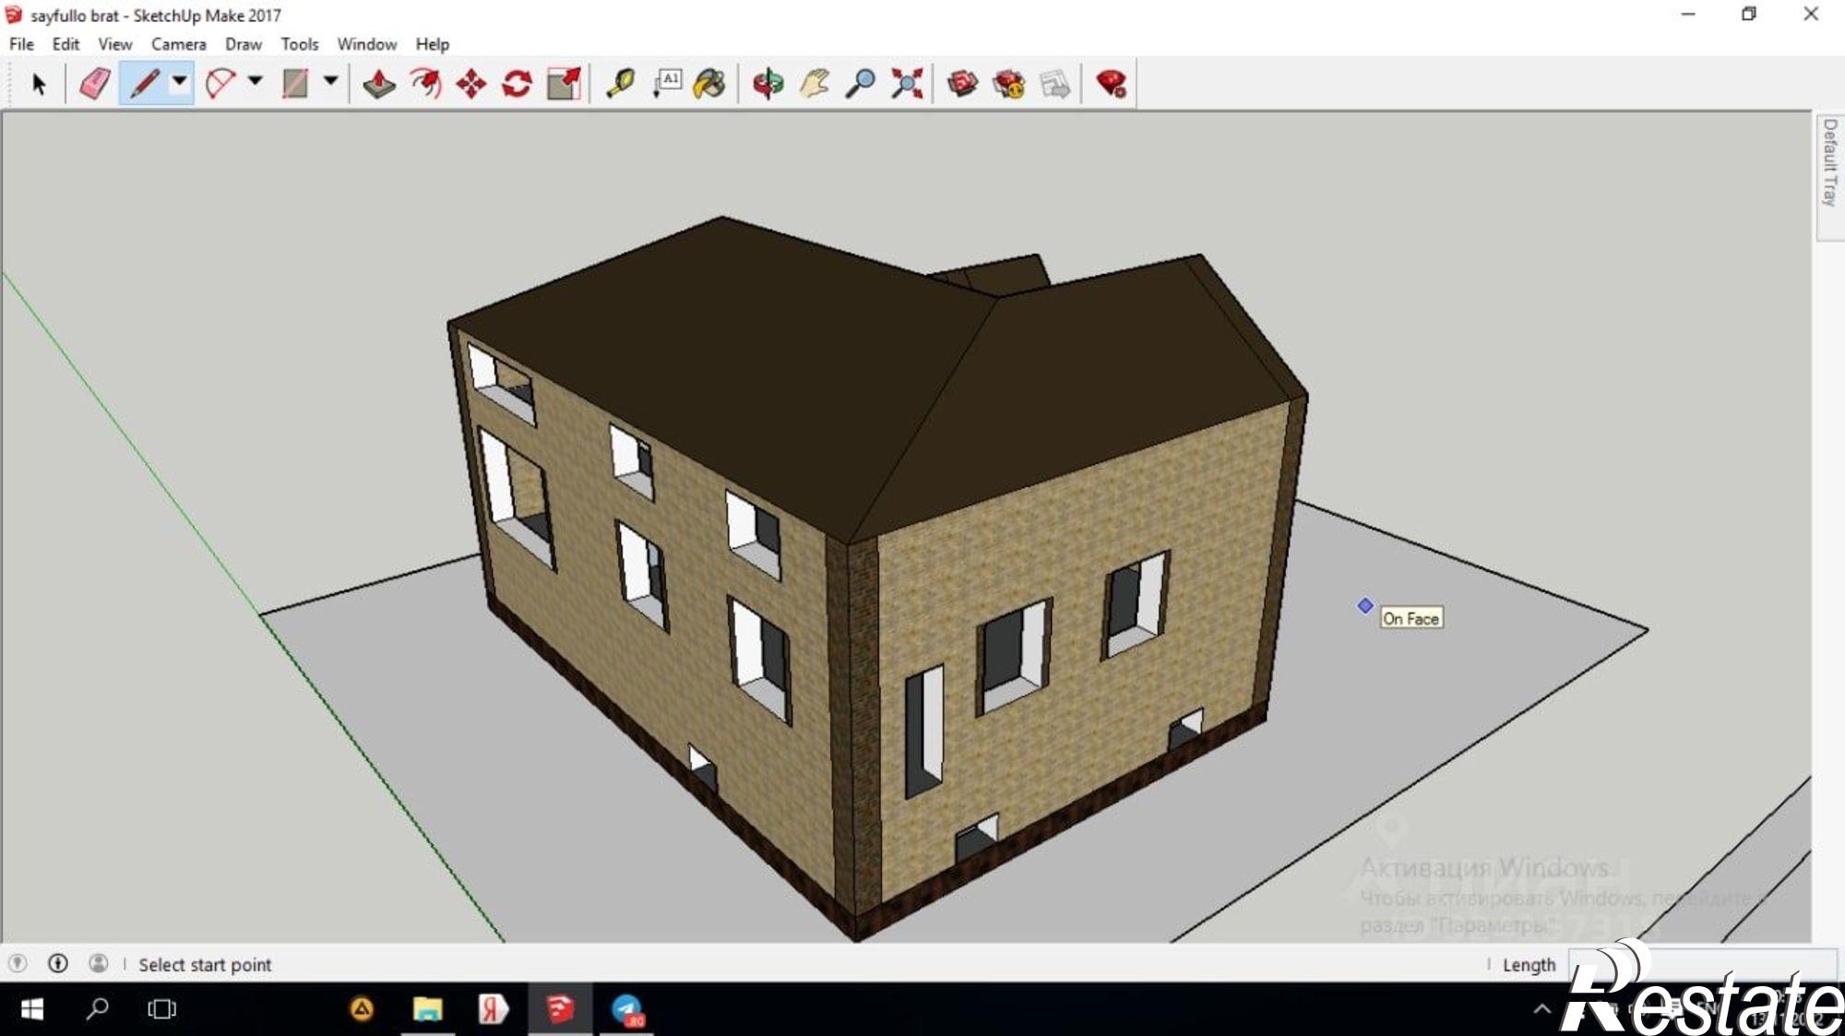This screenshot has height=1036, width=1845.
Task: Expand the Rectangle shapes dropdown arrow
Action: tap(330, 82)
